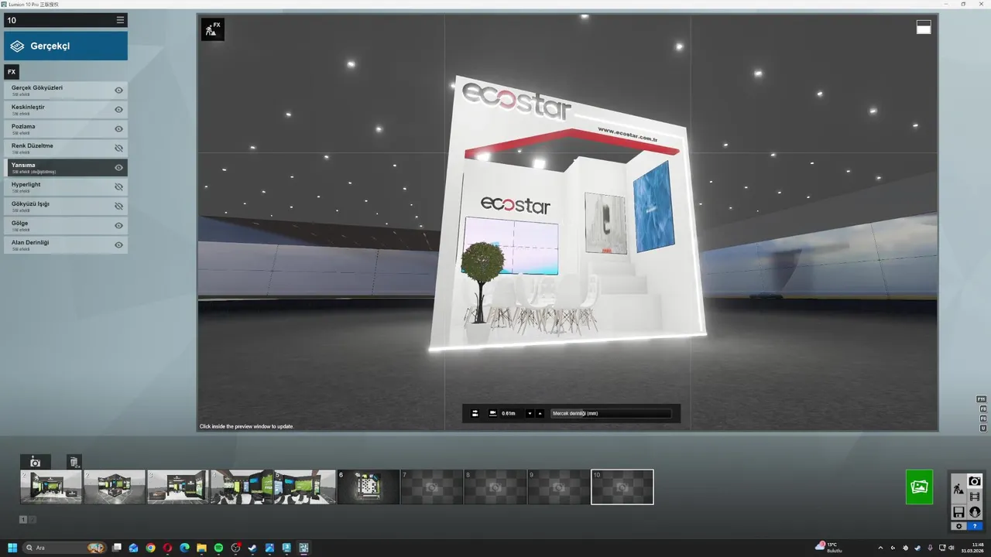Screen dimensions: 991x557
Task: Toggle visibility of Gerçek Gökyüzleri effect
Action: click(x=119, y=91)
